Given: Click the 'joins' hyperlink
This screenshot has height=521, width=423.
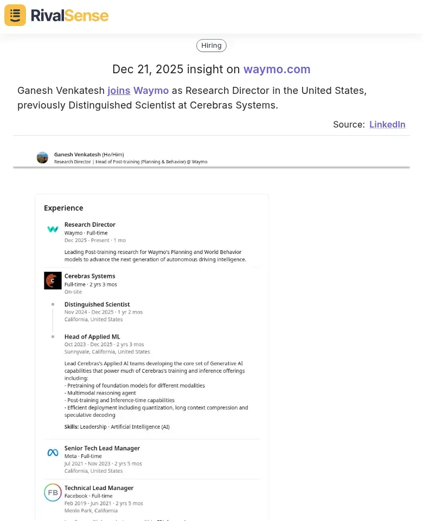Looking at the screenshot, I should [x=119, y=90].
